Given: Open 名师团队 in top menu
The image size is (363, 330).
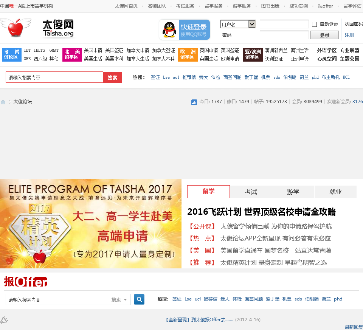Looking at the screenshot, I should [x=157, y=6].
